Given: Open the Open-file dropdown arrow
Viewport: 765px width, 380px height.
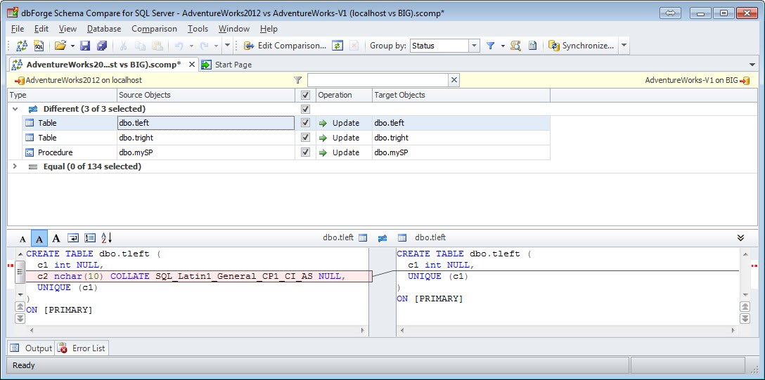Looking at the screenshot, I should click(x=72, y=46).
